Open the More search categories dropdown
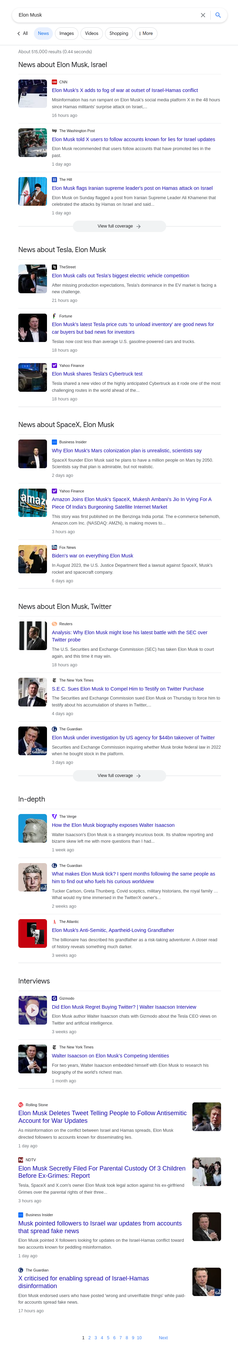The width and height of the screenshot is (238, 1369). (145, 34)
